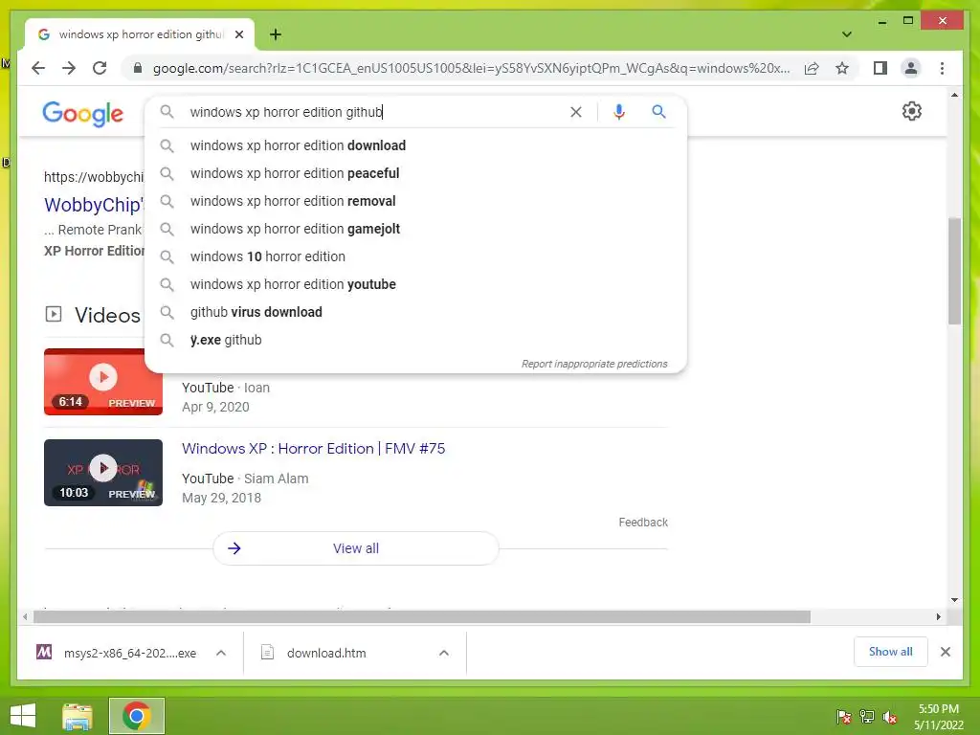Image resolution: width=980 pixels, height=735 pixels.
Task: Open the tab search chevron
Action: click(x=846, y=34)
